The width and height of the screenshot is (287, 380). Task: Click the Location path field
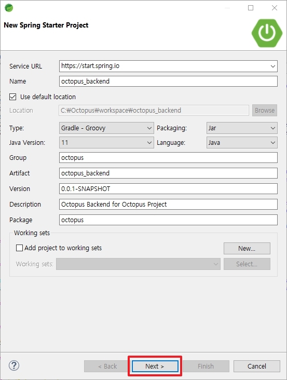coord(154,111)
